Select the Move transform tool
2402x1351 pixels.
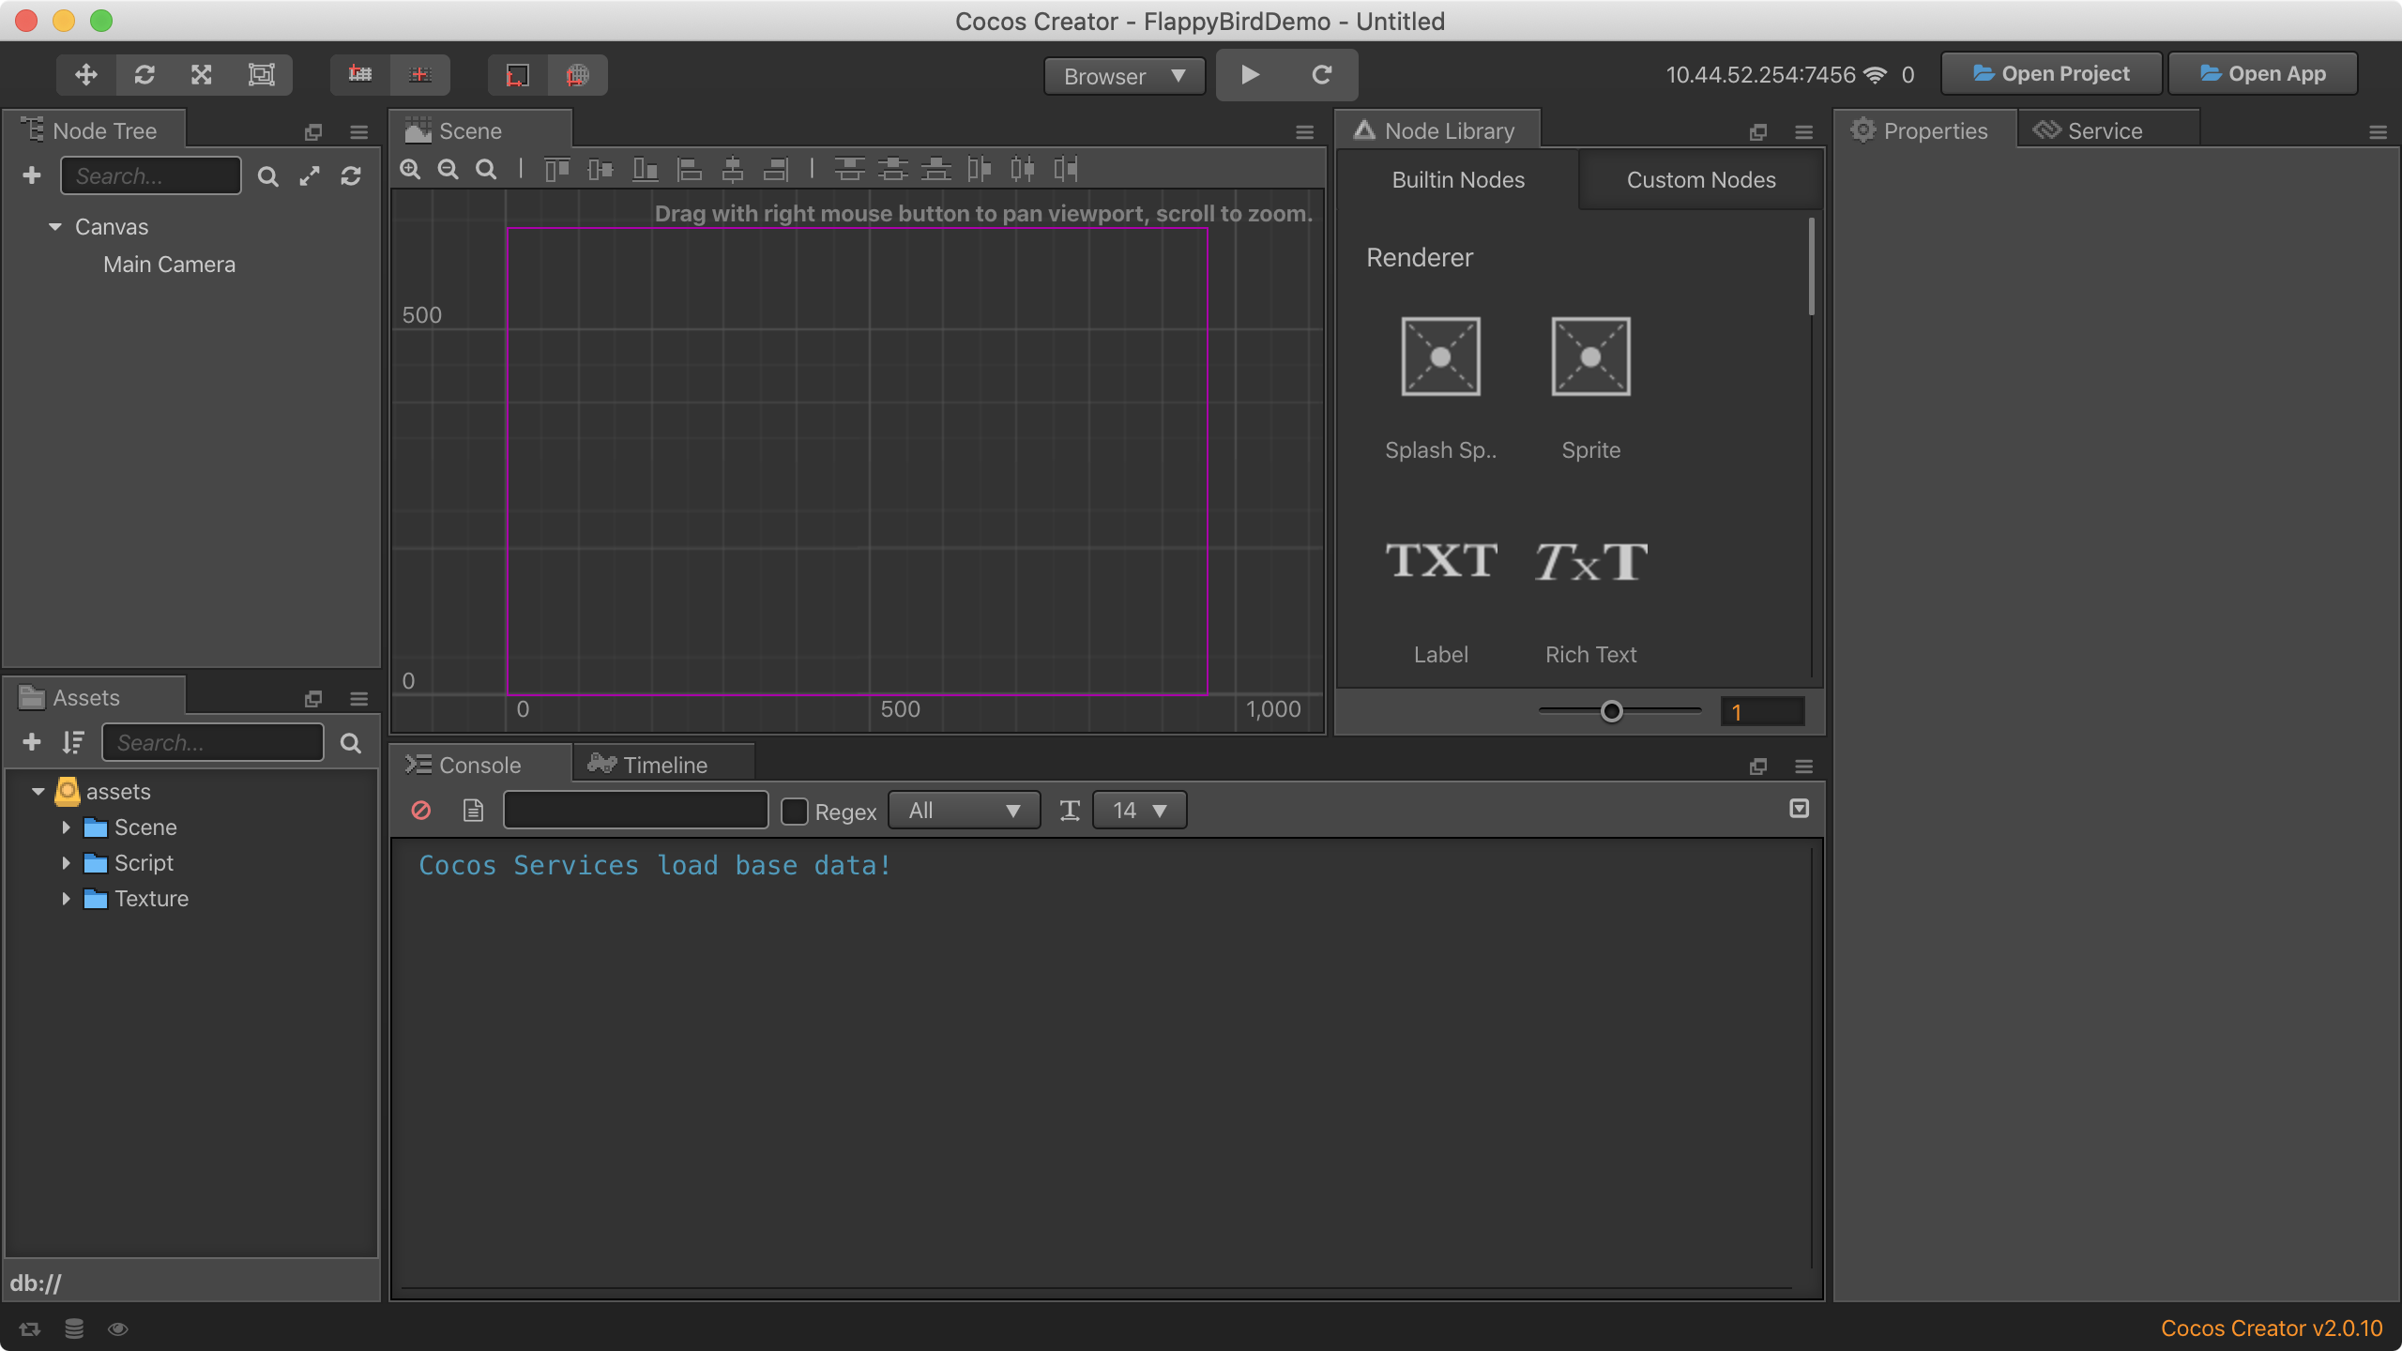[86, 75]
